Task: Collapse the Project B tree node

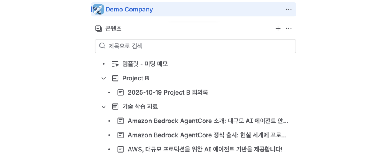Action: click(104, 78)
